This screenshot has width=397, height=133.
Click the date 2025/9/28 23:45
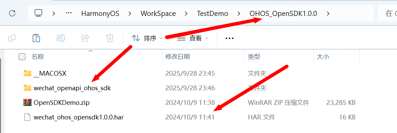pos(190,74)
